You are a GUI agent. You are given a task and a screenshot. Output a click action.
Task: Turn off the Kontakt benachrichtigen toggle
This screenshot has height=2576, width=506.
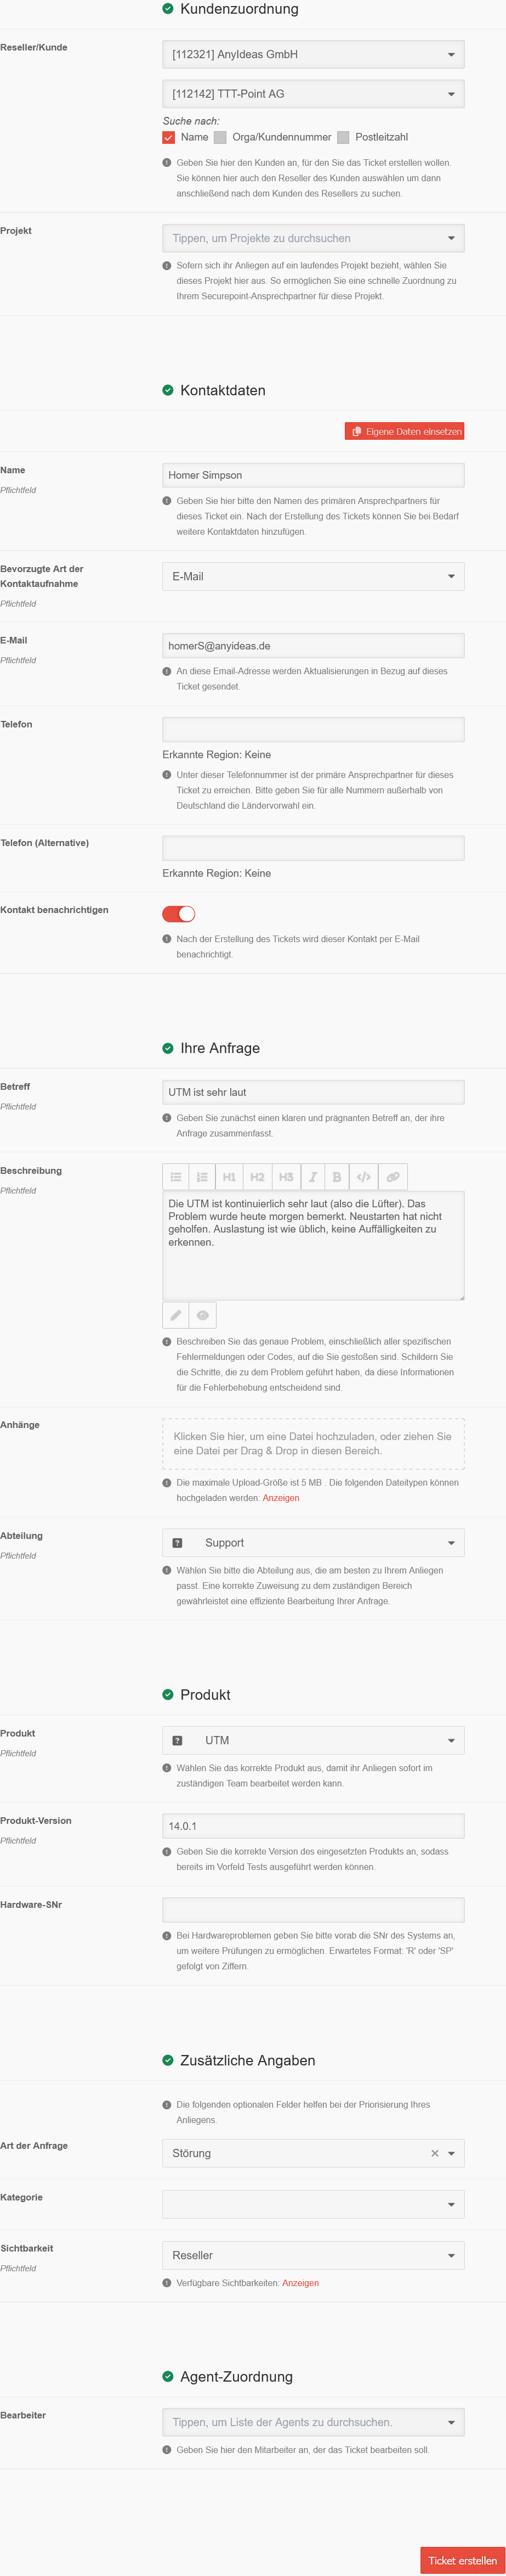coord(179,914)
